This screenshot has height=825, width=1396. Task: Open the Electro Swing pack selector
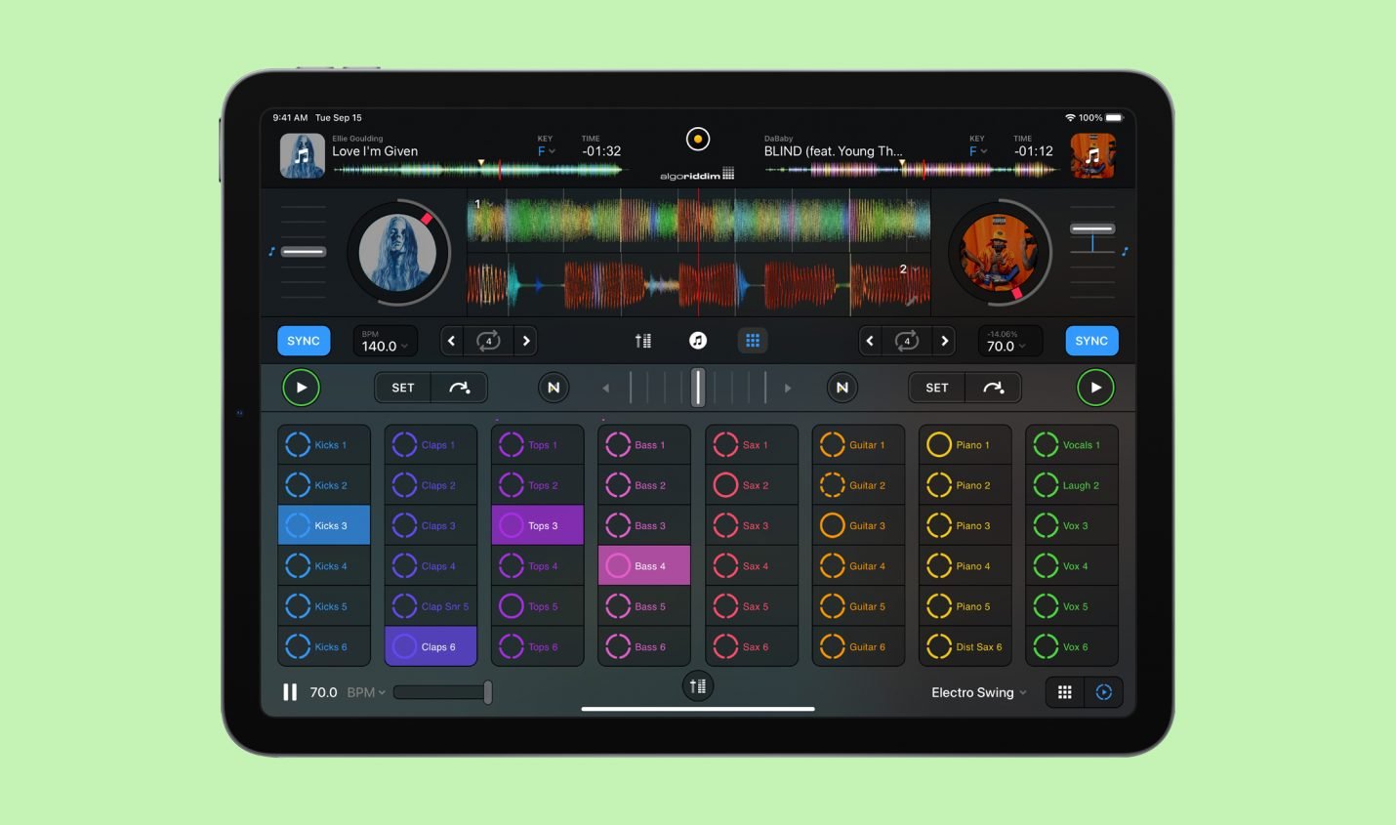[x=977, y=691]
